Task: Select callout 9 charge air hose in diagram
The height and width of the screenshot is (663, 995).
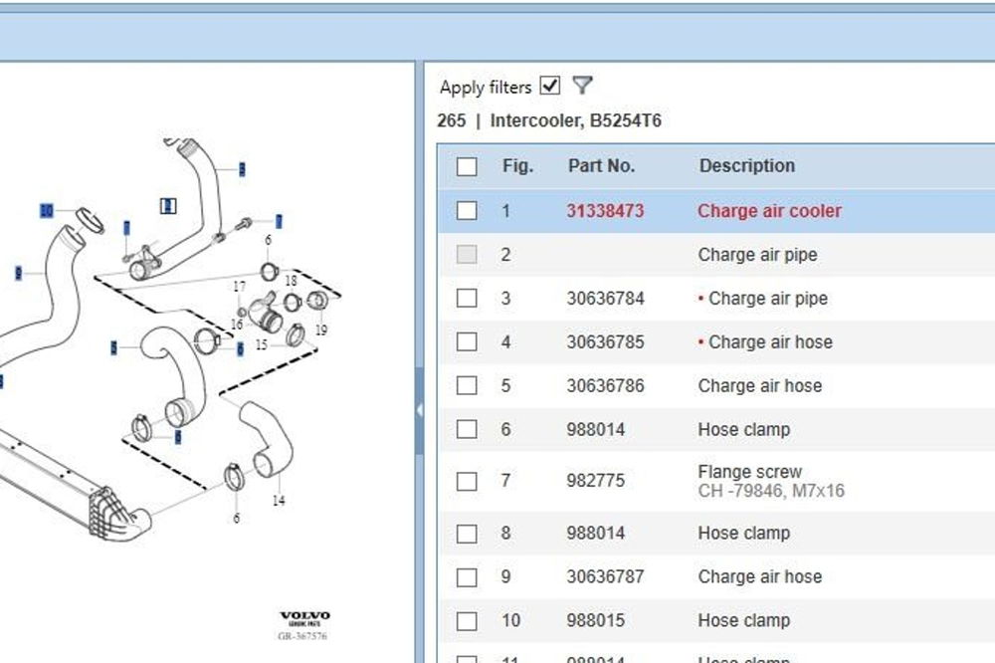Action: tap(18, 273)
